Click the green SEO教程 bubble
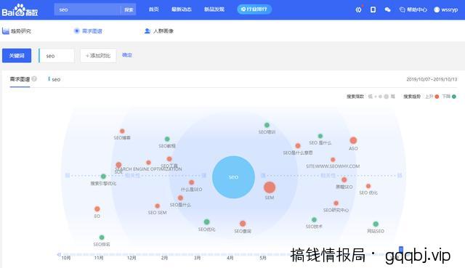This screenshot has width=465, height=268. coord(167,139)
